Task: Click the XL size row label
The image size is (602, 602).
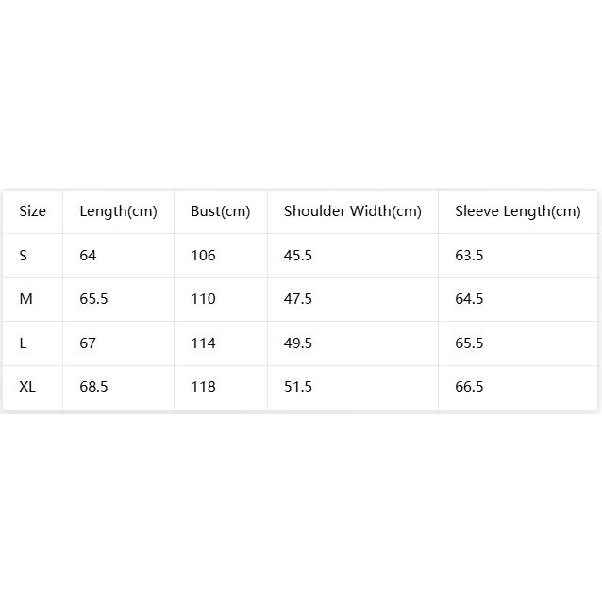Action: (27, 386)
